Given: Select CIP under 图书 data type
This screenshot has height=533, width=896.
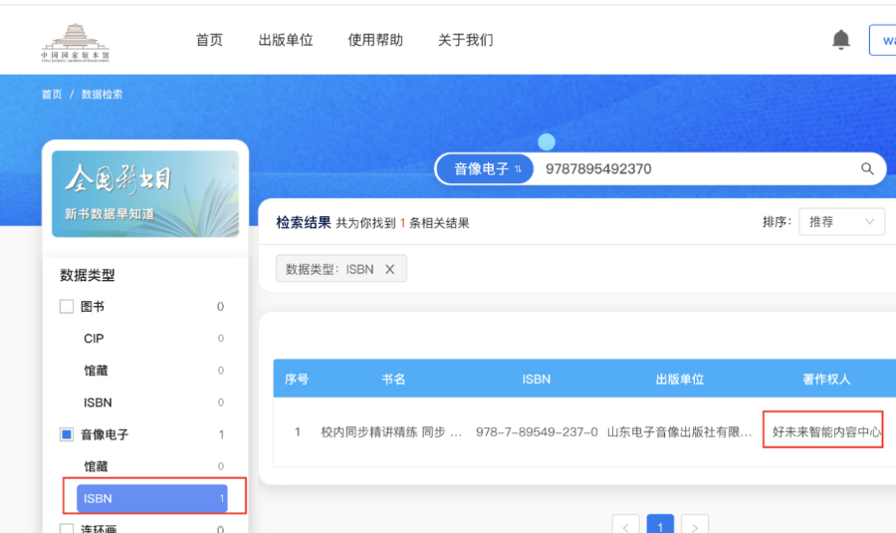Looking at the screenshot, I should (94, 339).
